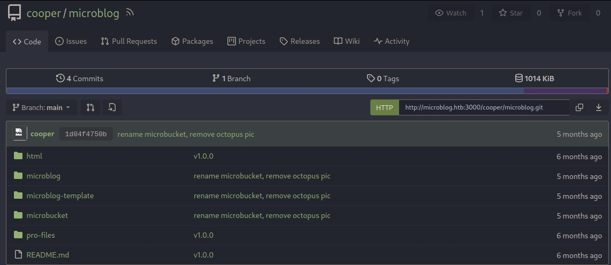This screenshot has height=265, width=611.
Task: Select HTTP clone protocol button
Action: click(384, 107)
